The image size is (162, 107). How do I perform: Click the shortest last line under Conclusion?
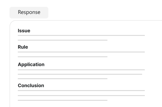[x=63, y=100]
